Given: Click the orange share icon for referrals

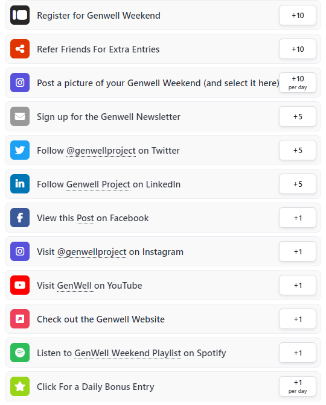Looking at the screenshot, I should coord(20,49).
